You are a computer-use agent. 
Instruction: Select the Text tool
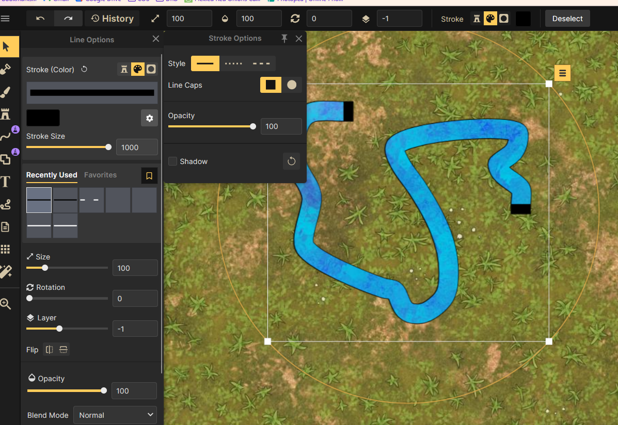[x=6, y=182]
